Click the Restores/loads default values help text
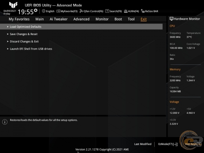This screenshot has width=204, height=153. coord(44,120)
